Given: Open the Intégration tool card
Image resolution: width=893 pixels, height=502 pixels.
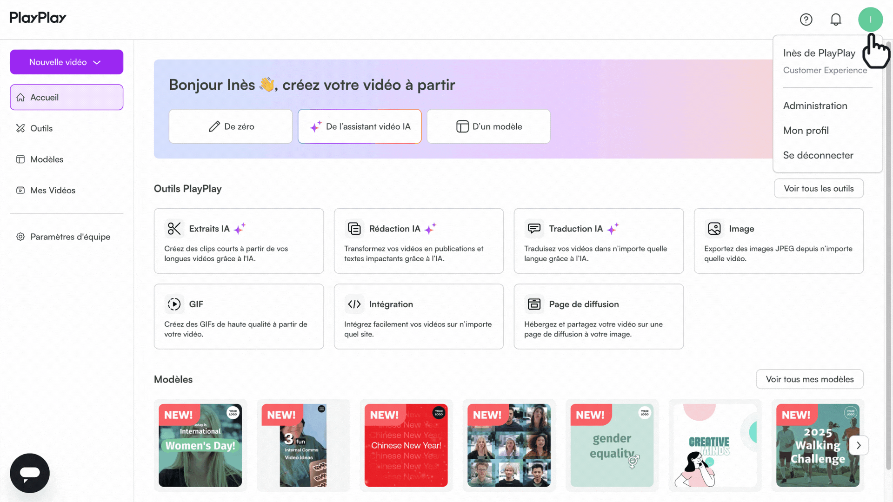Looking at the screenshot, I should tap(419, 317).
